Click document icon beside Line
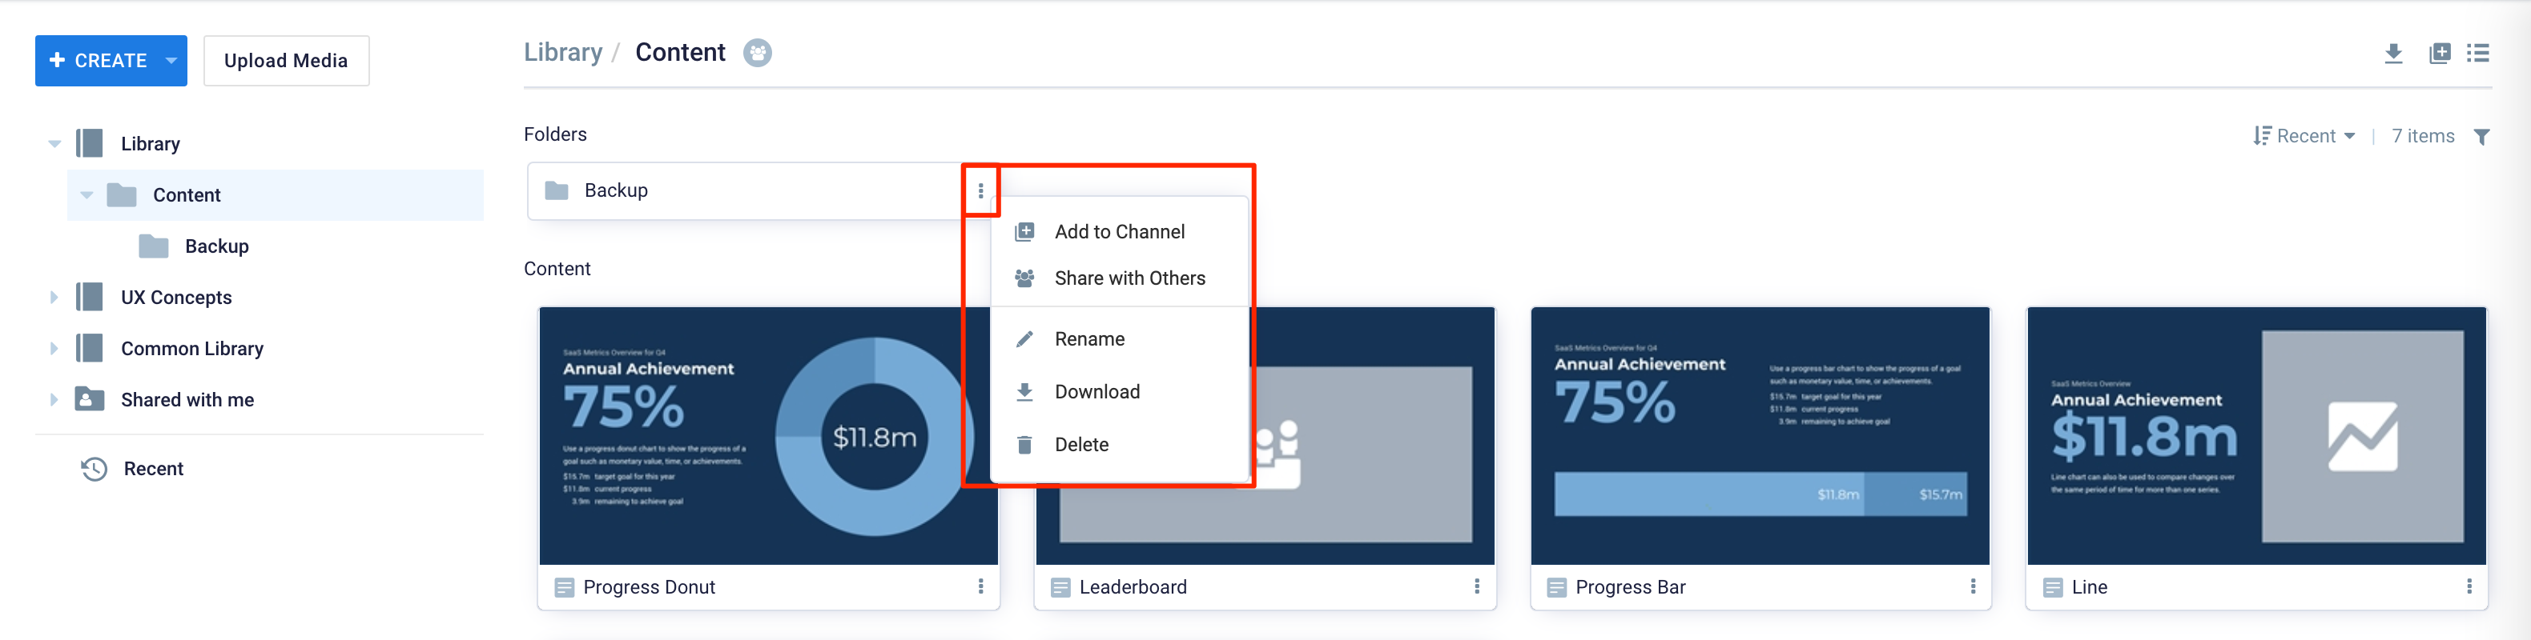The image size is (2531, 640). click(x=2053, y=588)
